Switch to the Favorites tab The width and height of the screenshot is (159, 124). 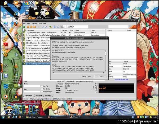coord(28,96)
